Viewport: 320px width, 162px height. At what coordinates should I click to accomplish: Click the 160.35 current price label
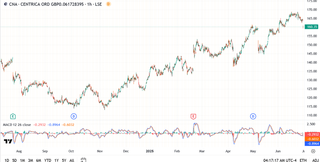[x=311, y=27]
